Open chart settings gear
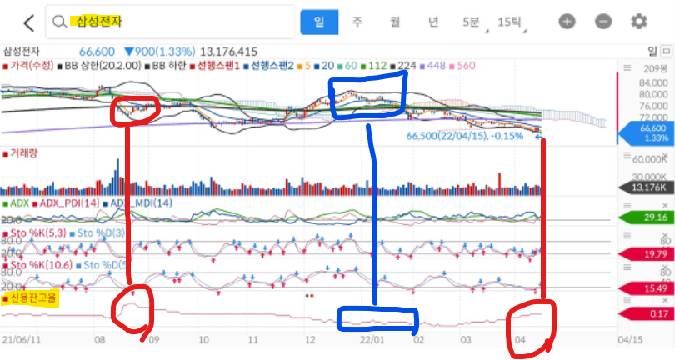The height and width of the screenshot is (360, 675). (x=639, y=21)
